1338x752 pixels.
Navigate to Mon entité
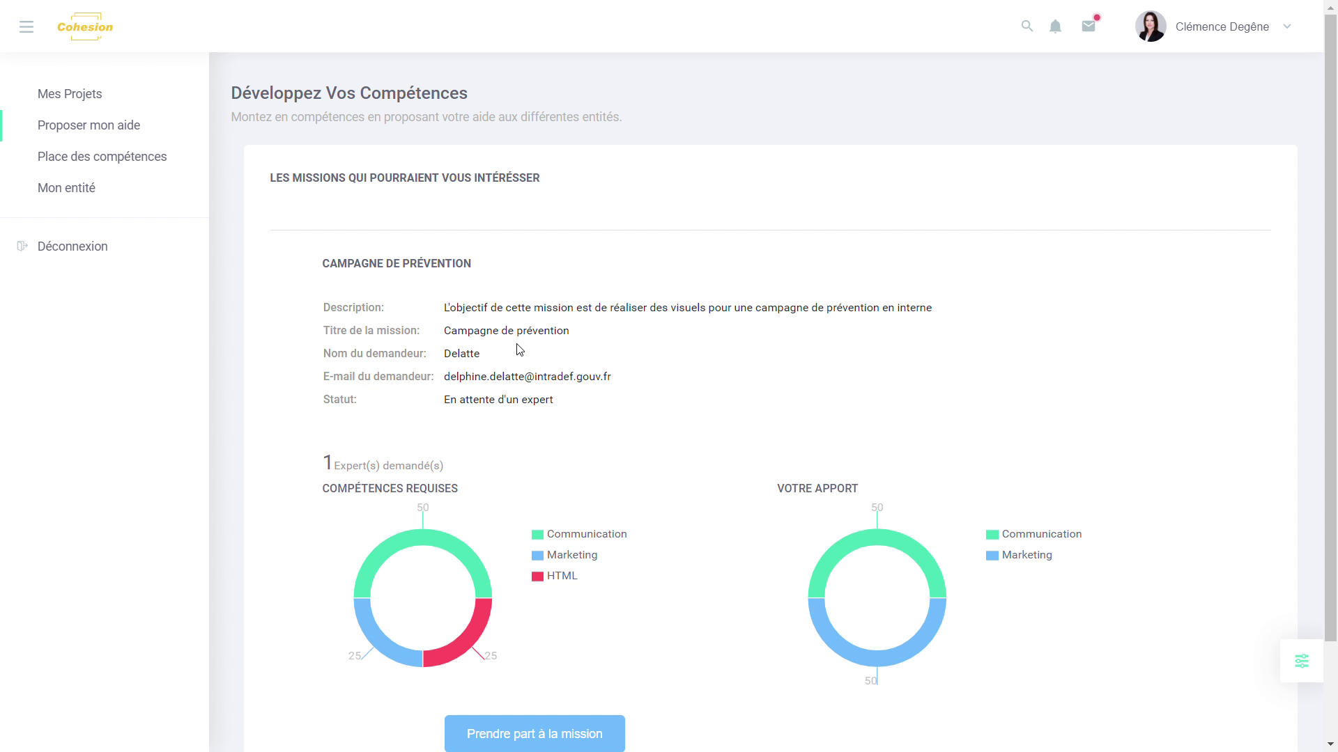click(66, 188)
